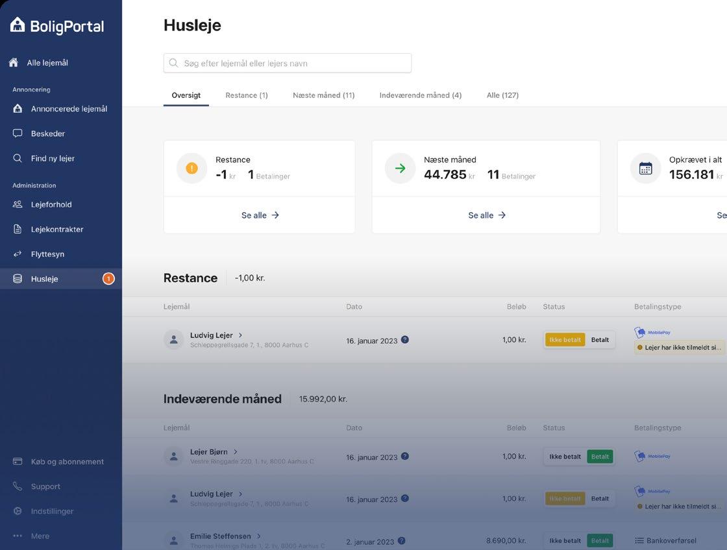727x550 pixels.
Task: Click 'Lejer har ikke tilmeldt' notice in Restance
Action: [680, 348]
